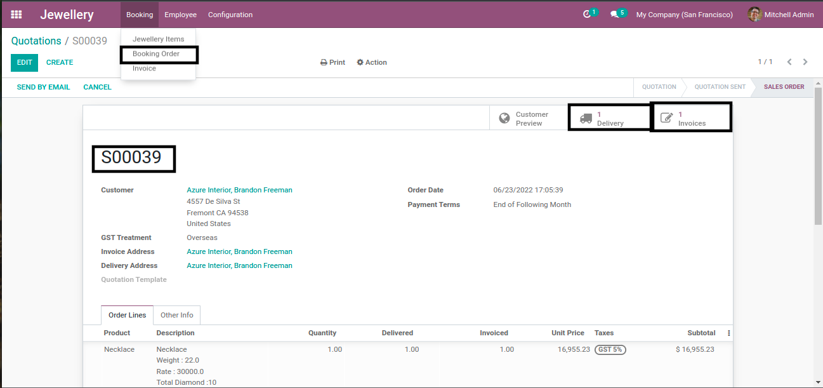This screenshot has height=388, width=823.
Task: Open the messages chat bubble icon
Action: (614, 15)
